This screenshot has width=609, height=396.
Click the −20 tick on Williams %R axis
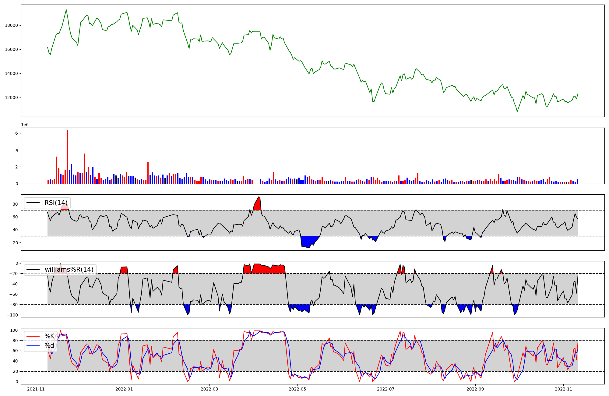(14, 274)
